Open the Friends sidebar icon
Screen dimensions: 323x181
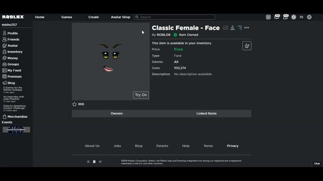click(5, 39)
